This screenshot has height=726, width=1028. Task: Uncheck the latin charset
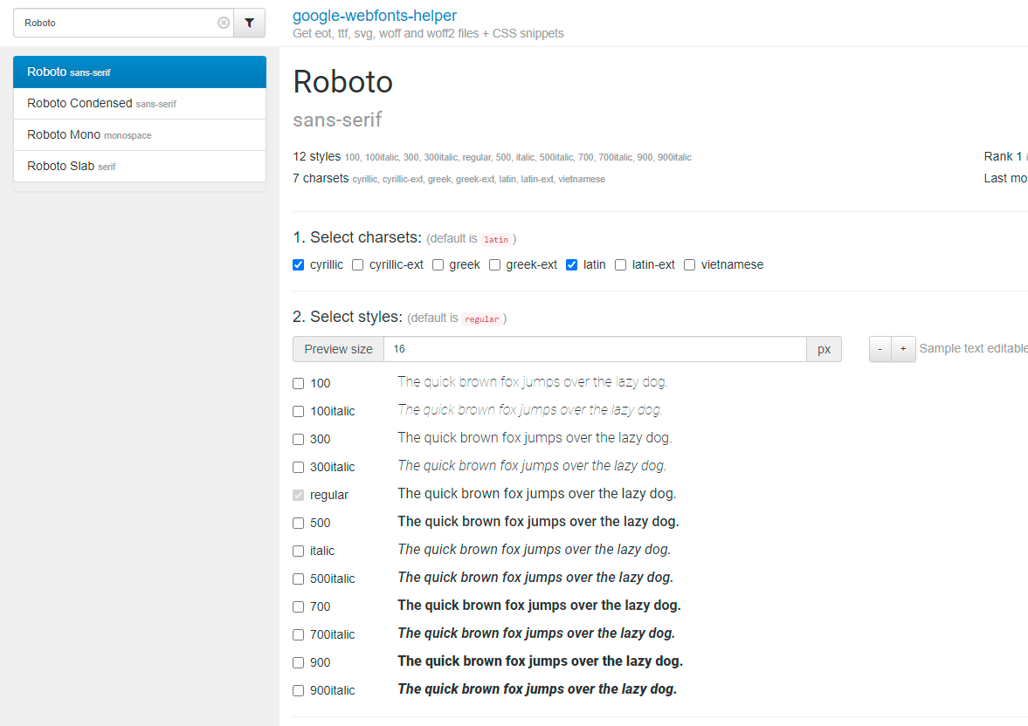coord(572,264)
